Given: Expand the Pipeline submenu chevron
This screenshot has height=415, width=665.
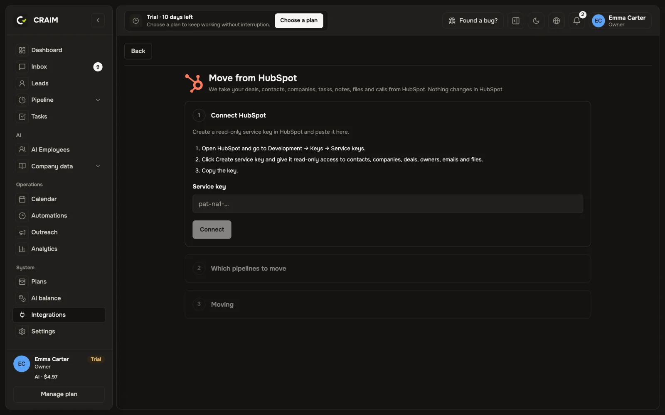Looking at the screenshot, I should point(98,100).
